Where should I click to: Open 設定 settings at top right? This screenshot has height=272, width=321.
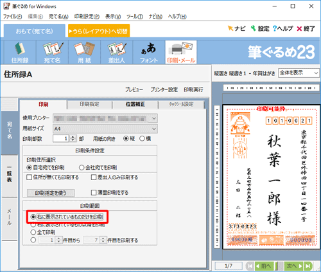(x=260, y=28)
